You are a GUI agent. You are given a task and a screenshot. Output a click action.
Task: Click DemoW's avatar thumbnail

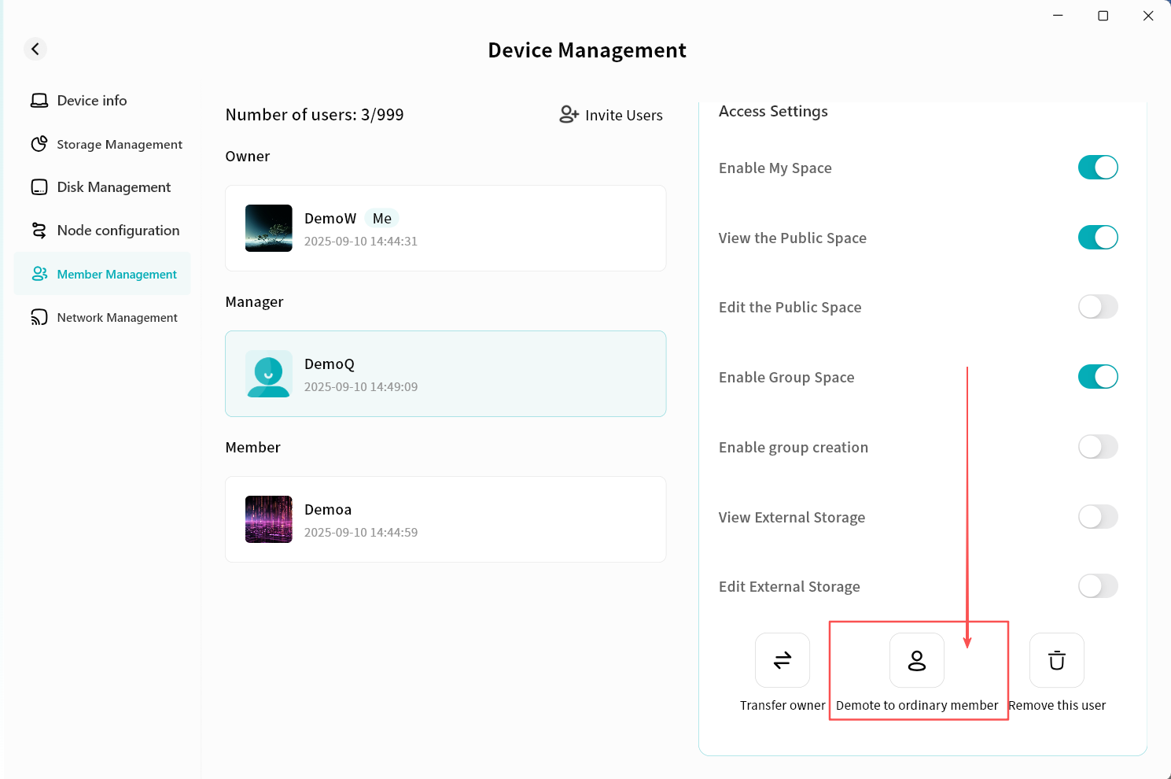coord(269,228)
